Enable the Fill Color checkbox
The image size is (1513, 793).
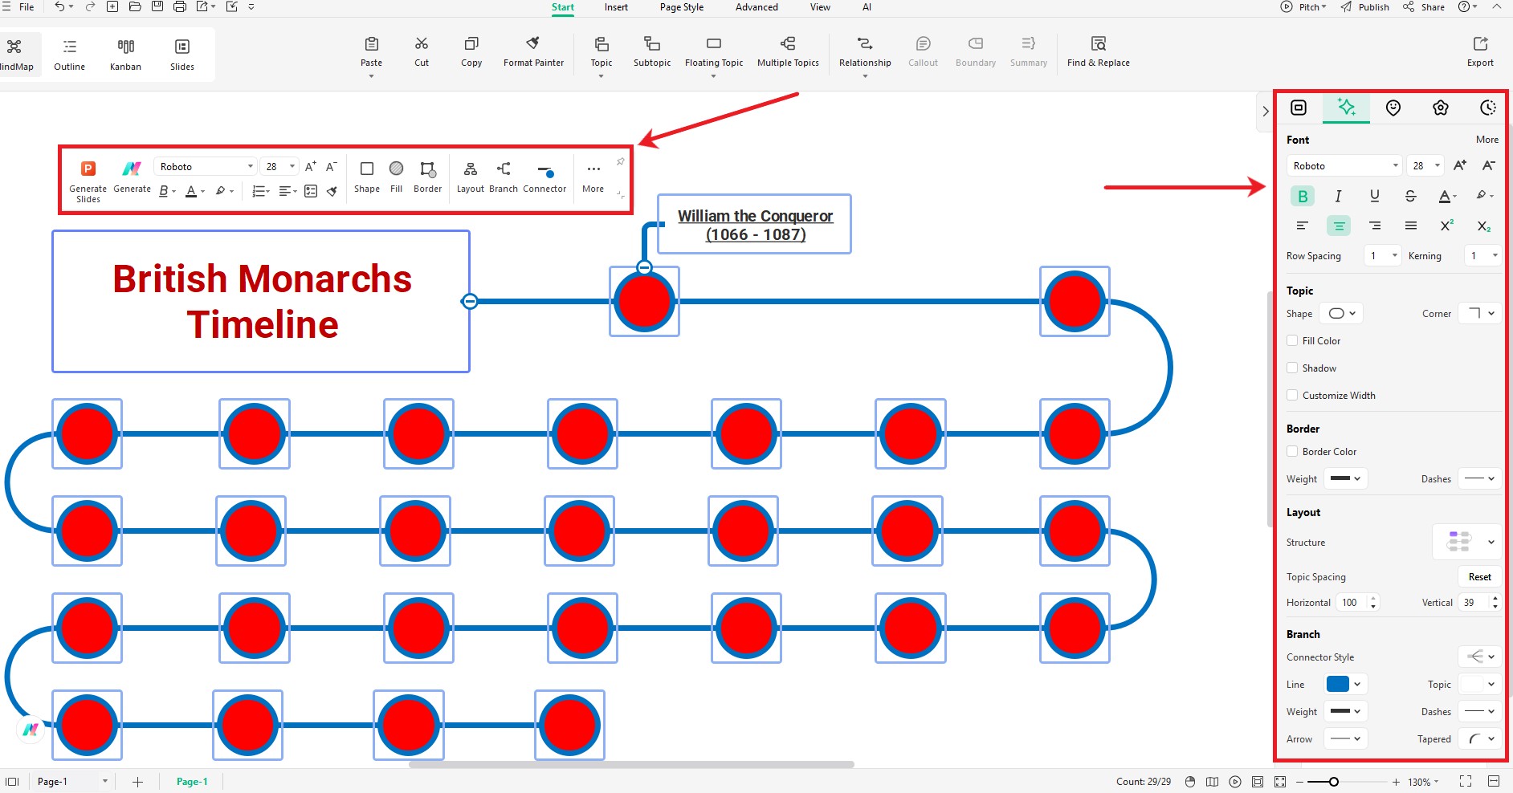pos(1292,340)
